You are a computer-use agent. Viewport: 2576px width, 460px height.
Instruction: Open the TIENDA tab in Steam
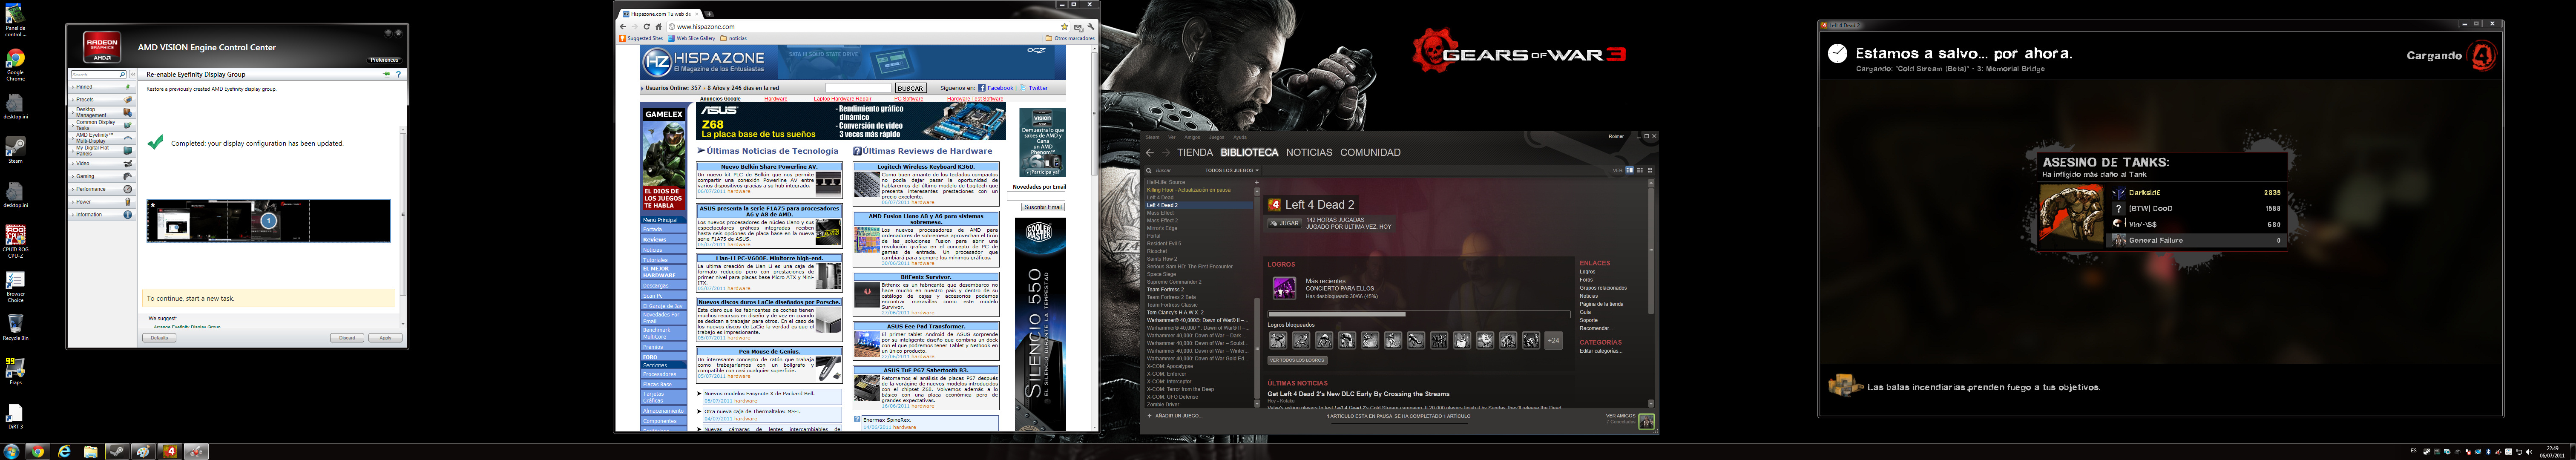[1195, 152]
